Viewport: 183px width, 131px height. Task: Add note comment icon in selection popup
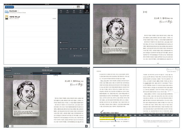click(121, 115)
